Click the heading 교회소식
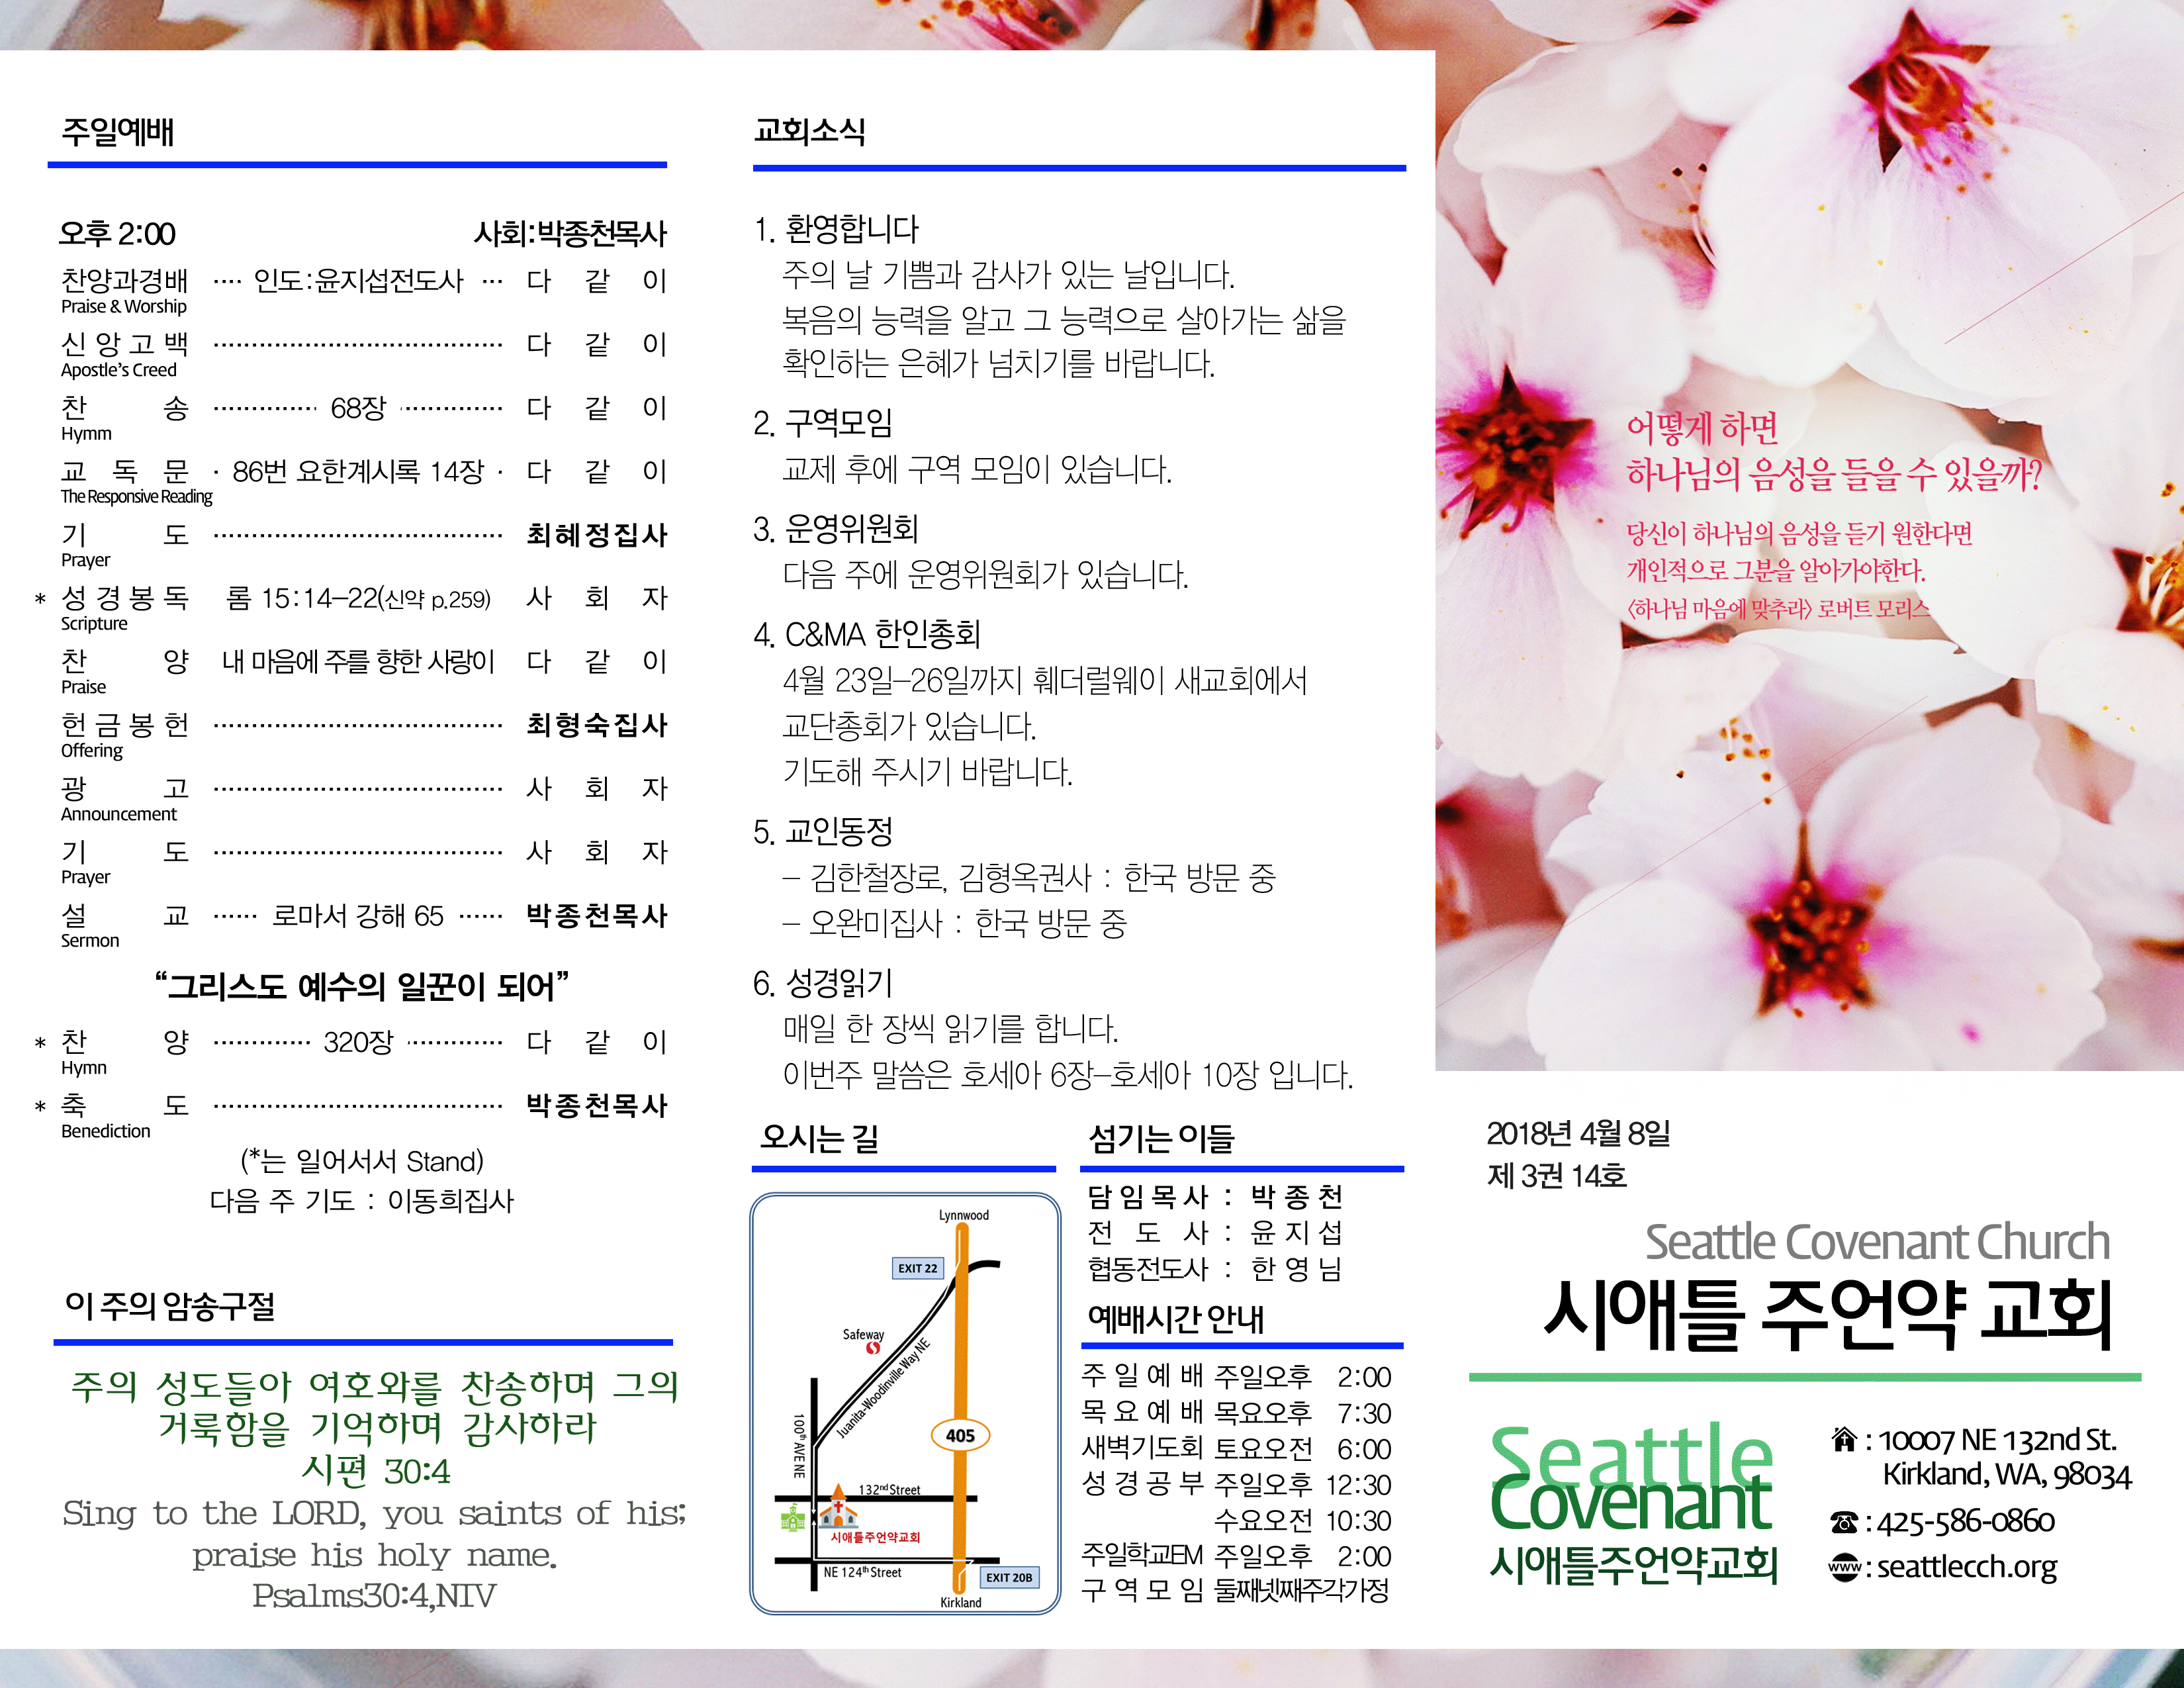2184x1688 pixels. [809, 131]
